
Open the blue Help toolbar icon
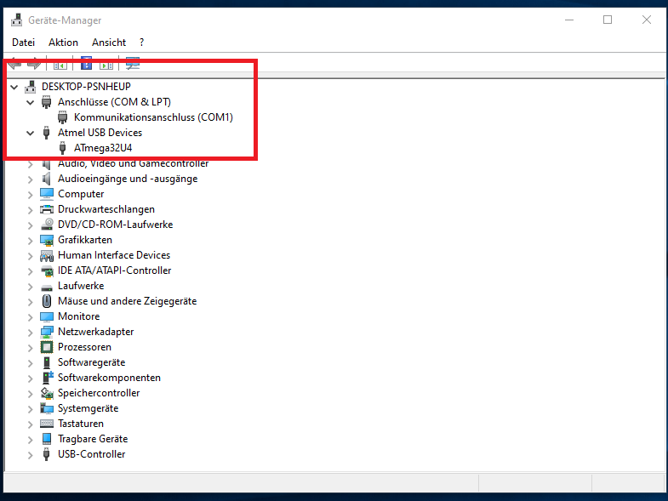coord(87,64)
